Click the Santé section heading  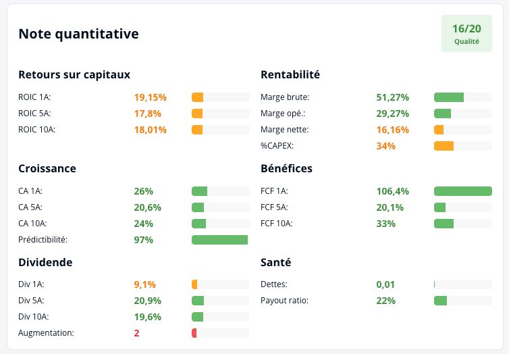[275, 262]
